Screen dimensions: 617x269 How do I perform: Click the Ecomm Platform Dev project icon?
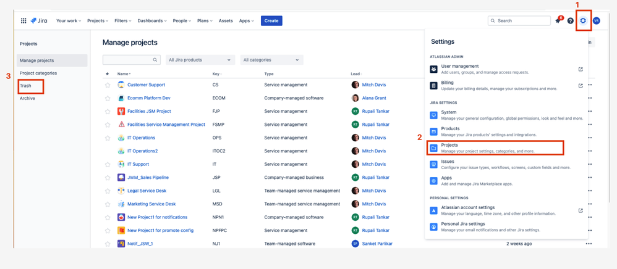(121, 98)
